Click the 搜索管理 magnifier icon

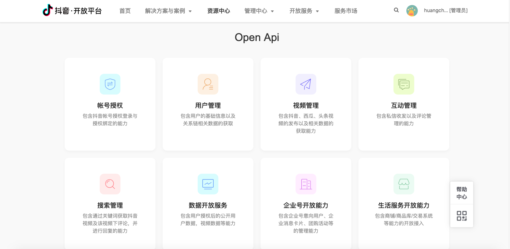tap(110, 184)
